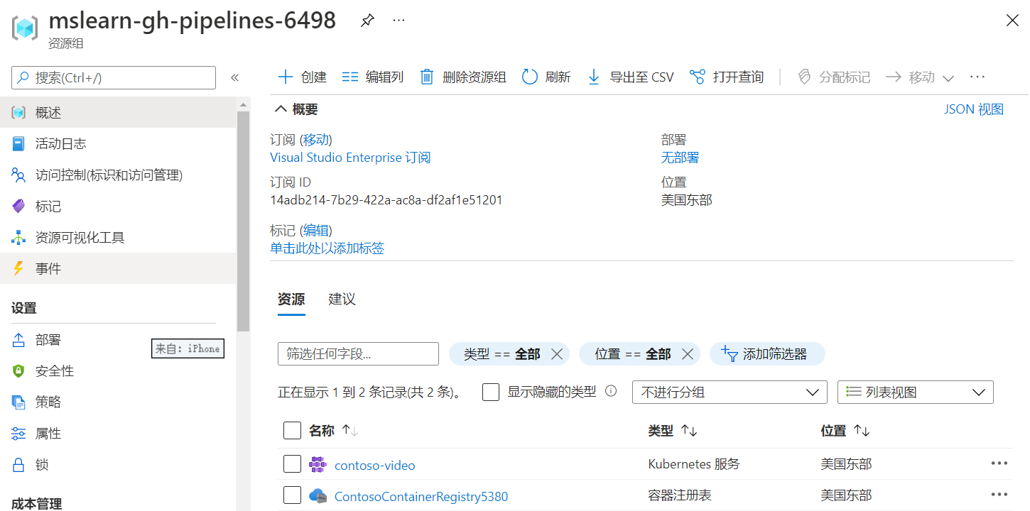Toggle select-all checkbox in table header
Viewport: 1030px width, 511px height.
[x=292, y=431]
